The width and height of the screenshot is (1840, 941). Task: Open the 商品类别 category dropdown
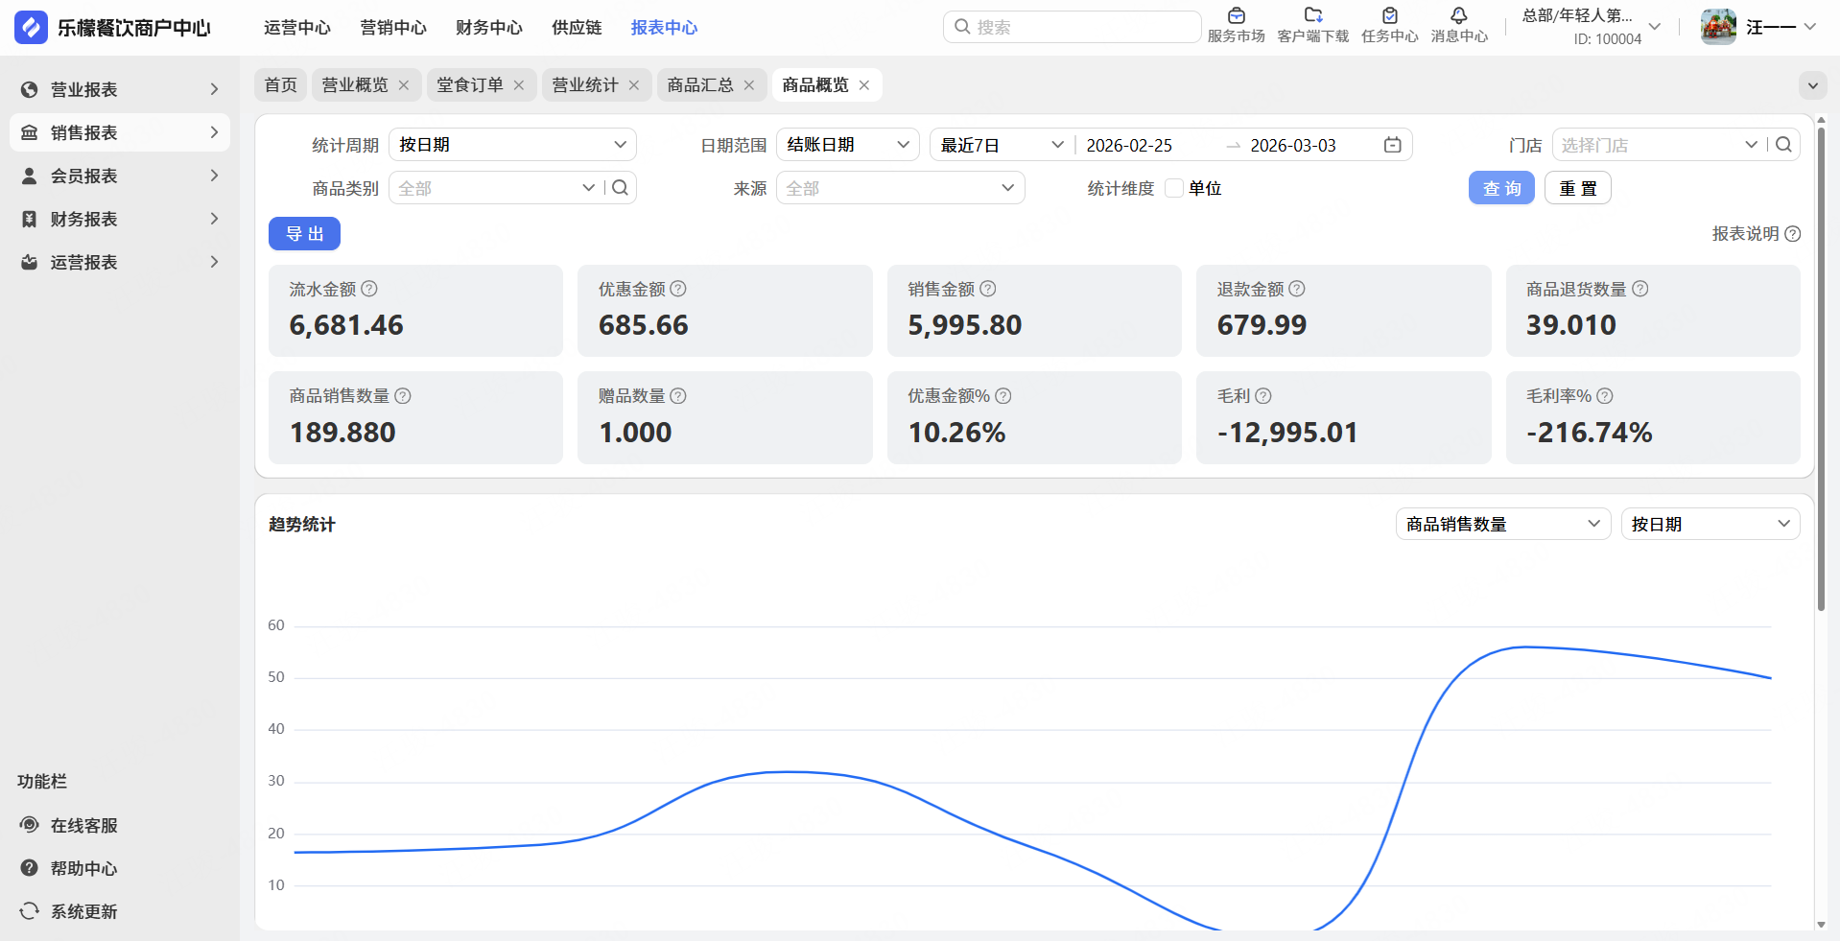[x=496, y=188]
